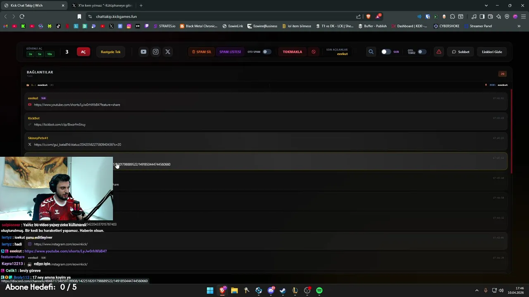Viewport: 529px width, 297px height.
Task: Open the Sohbet chat button
Action: pos(460,52)
